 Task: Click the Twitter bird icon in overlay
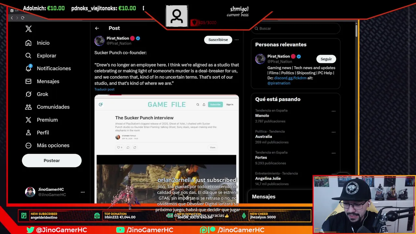[31, 230]
